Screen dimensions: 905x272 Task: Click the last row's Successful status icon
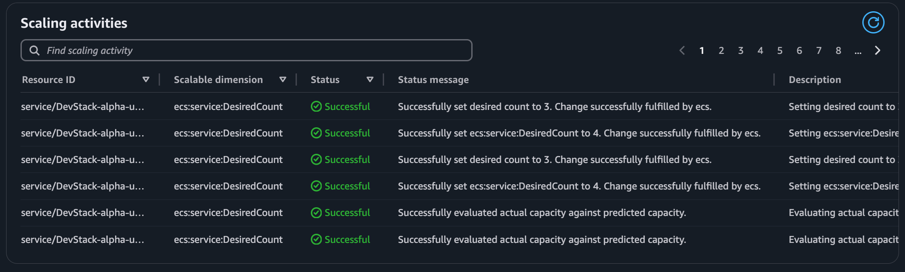316,239
